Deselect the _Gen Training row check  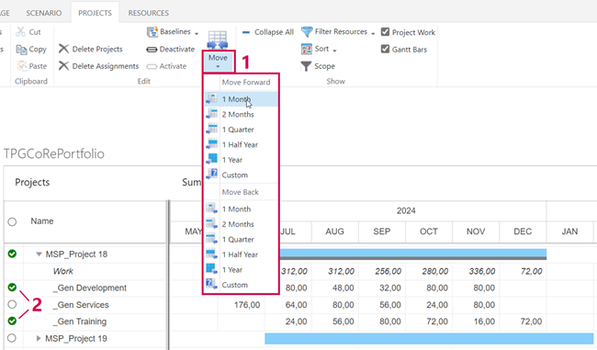click(12, 321)
